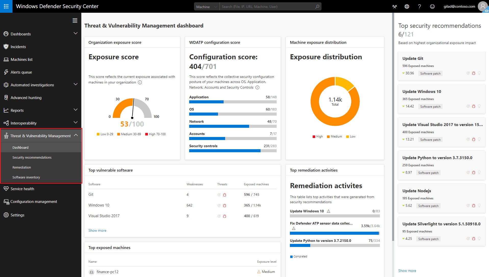Click the feedback smiley icon

point(432,6)
